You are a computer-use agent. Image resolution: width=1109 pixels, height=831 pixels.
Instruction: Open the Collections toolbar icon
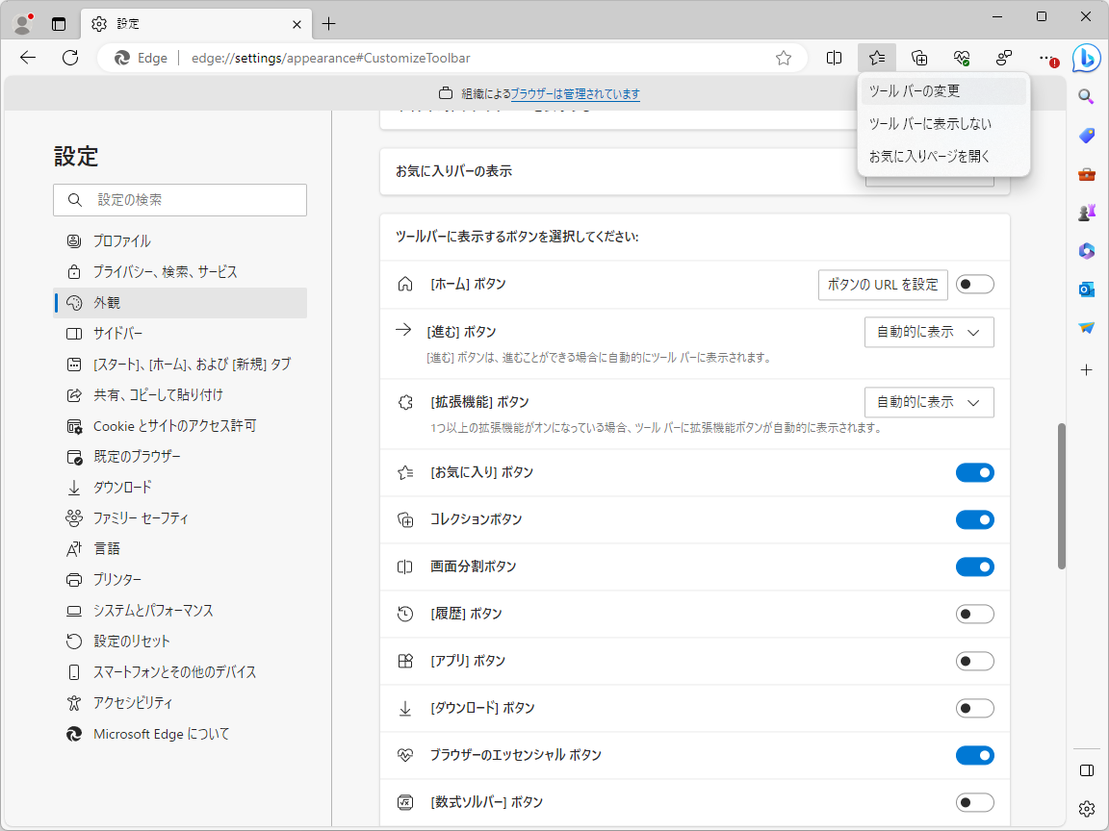(x=919, y=58)
